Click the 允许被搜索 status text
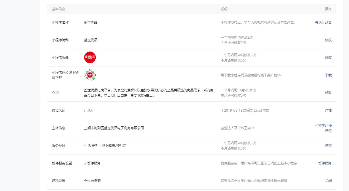This screenshot has width=349, height=191. [x=92, y=181]
